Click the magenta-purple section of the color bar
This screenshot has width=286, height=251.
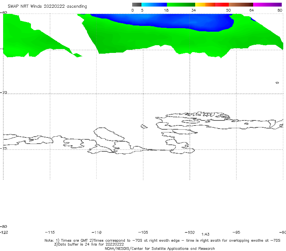[267, 5]
